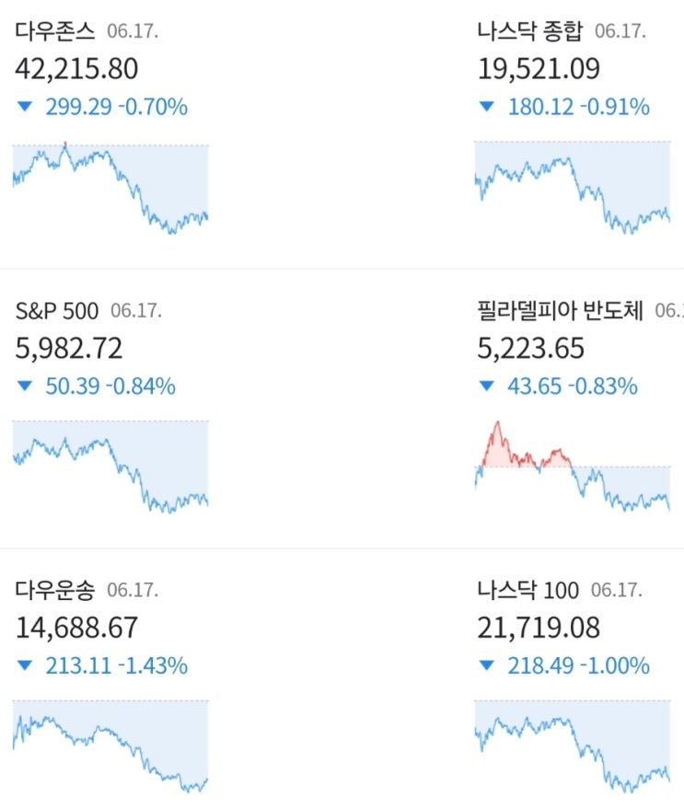
Task: View the S&P 500 mini chart
Action: click(110, 468)
